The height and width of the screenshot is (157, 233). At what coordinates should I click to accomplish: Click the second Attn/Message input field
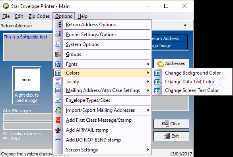coord(28,126)
